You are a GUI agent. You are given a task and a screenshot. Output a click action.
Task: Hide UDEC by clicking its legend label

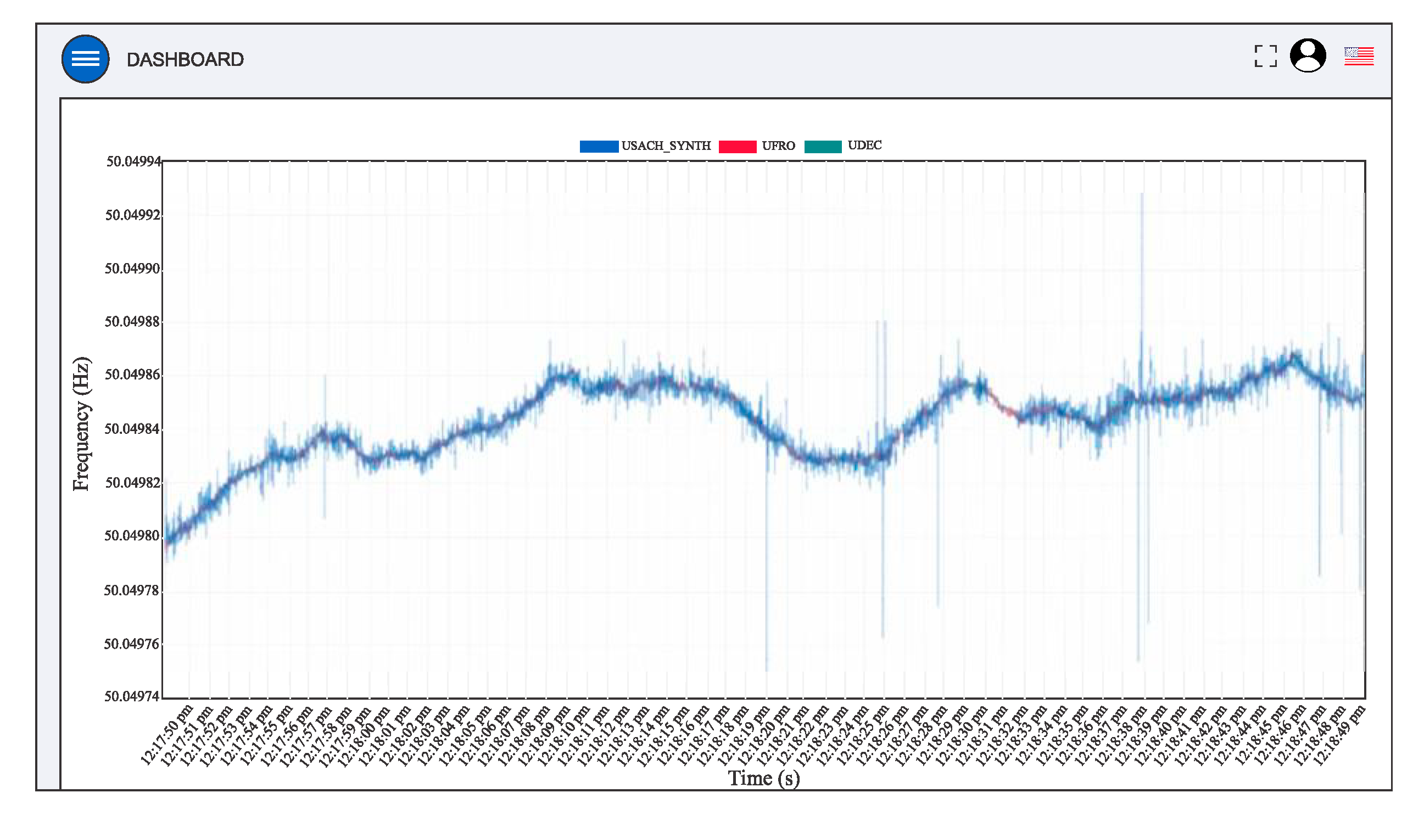pyautogui.click(x=864, y=145)
